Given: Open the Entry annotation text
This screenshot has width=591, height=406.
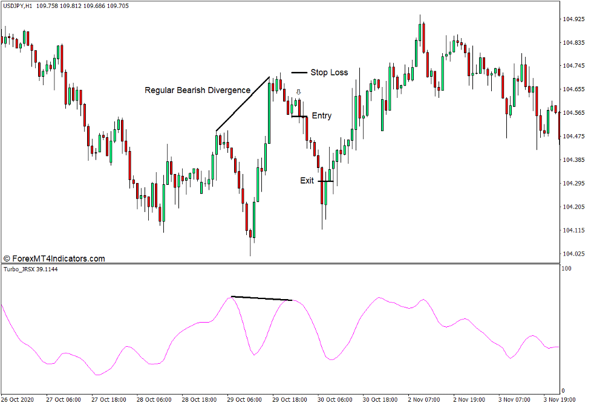Looking at the screenshot, I should 322,115.
